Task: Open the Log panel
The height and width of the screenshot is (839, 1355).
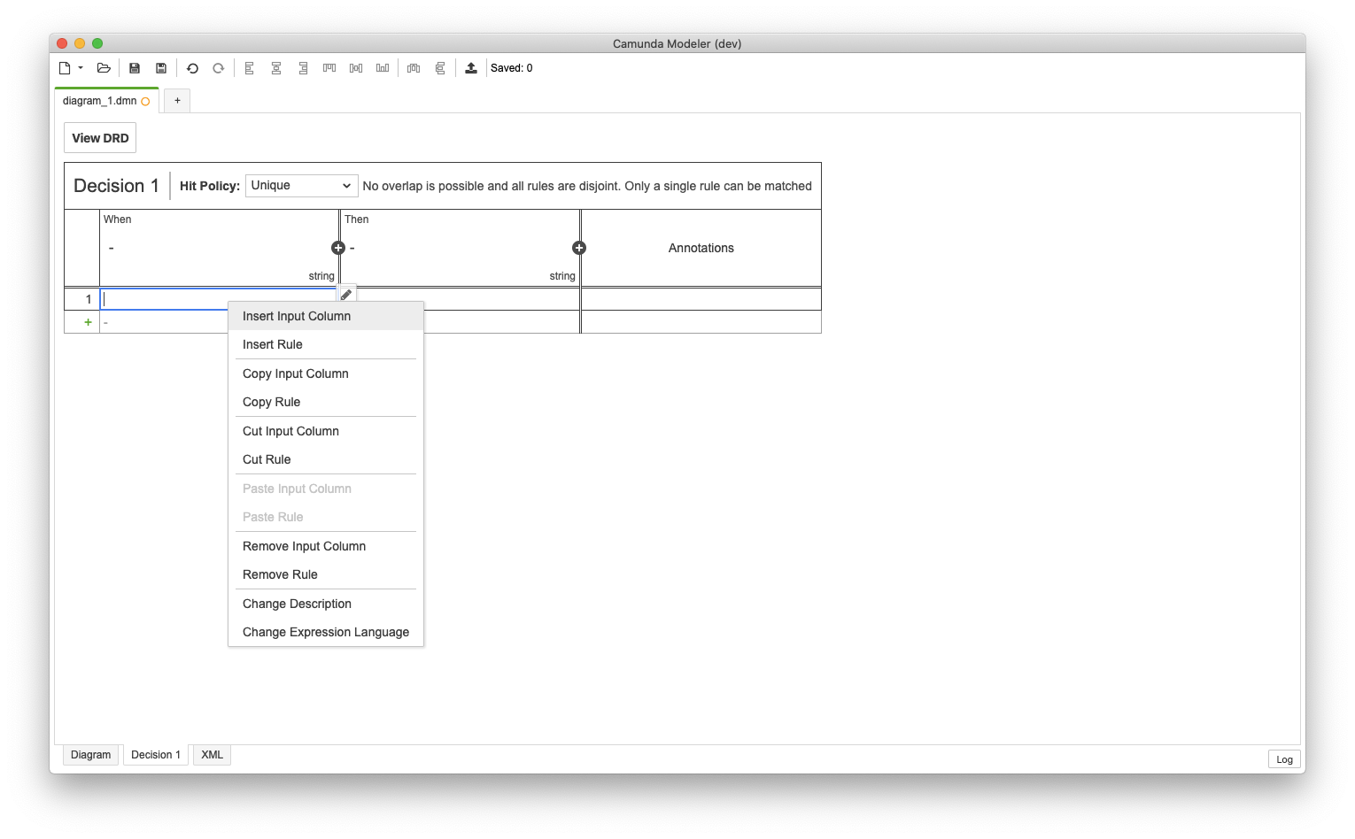Action: pyautogui.click(x=1283, y=758)
